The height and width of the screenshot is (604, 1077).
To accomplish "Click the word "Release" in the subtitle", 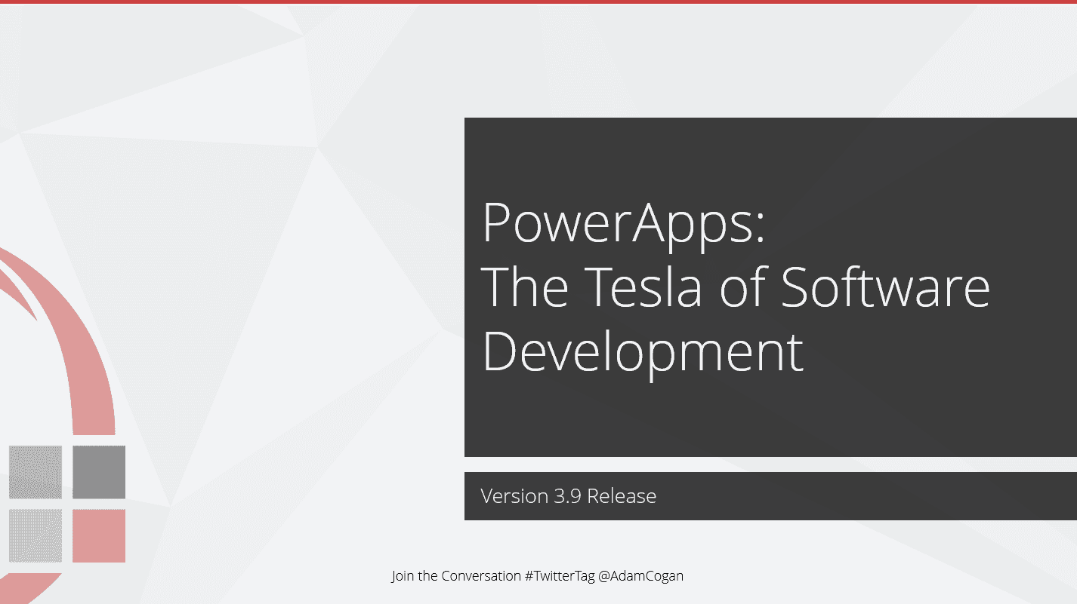I will (x=622, y=496).
